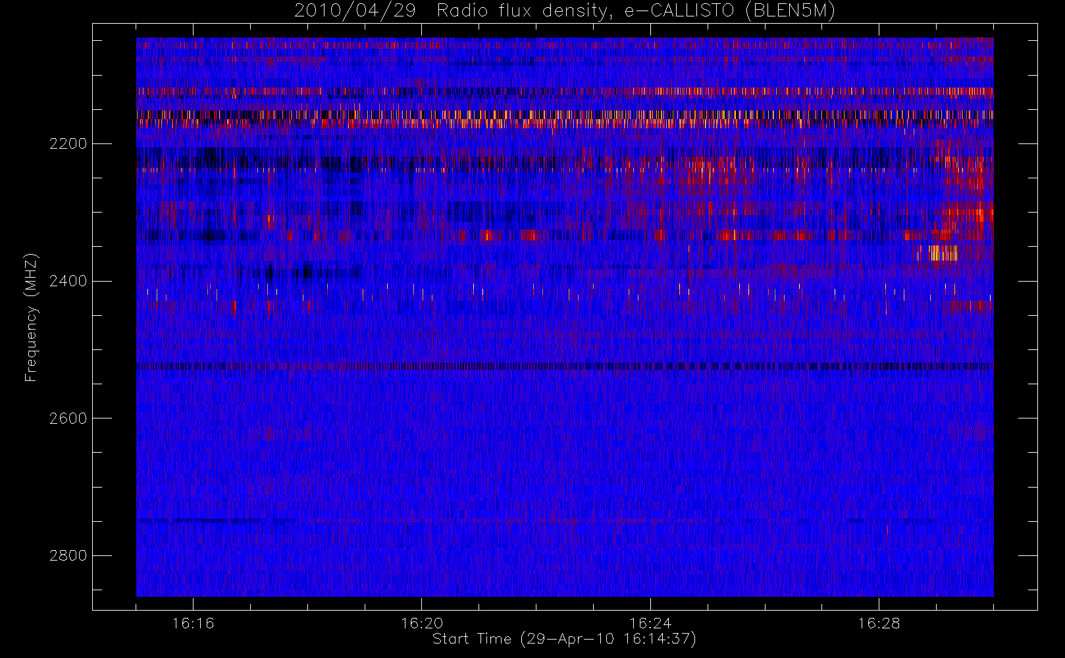Click the dark horizontal band near 2525 MHz
This screenshot has height=658, width=1065.
[x=565, y=366]
